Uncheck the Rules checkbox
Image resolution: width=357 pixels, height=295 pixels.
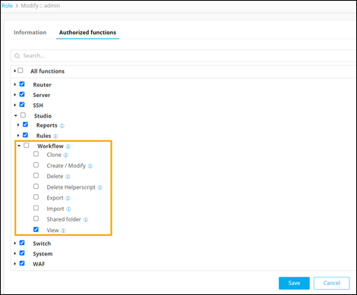click(25, 135)
